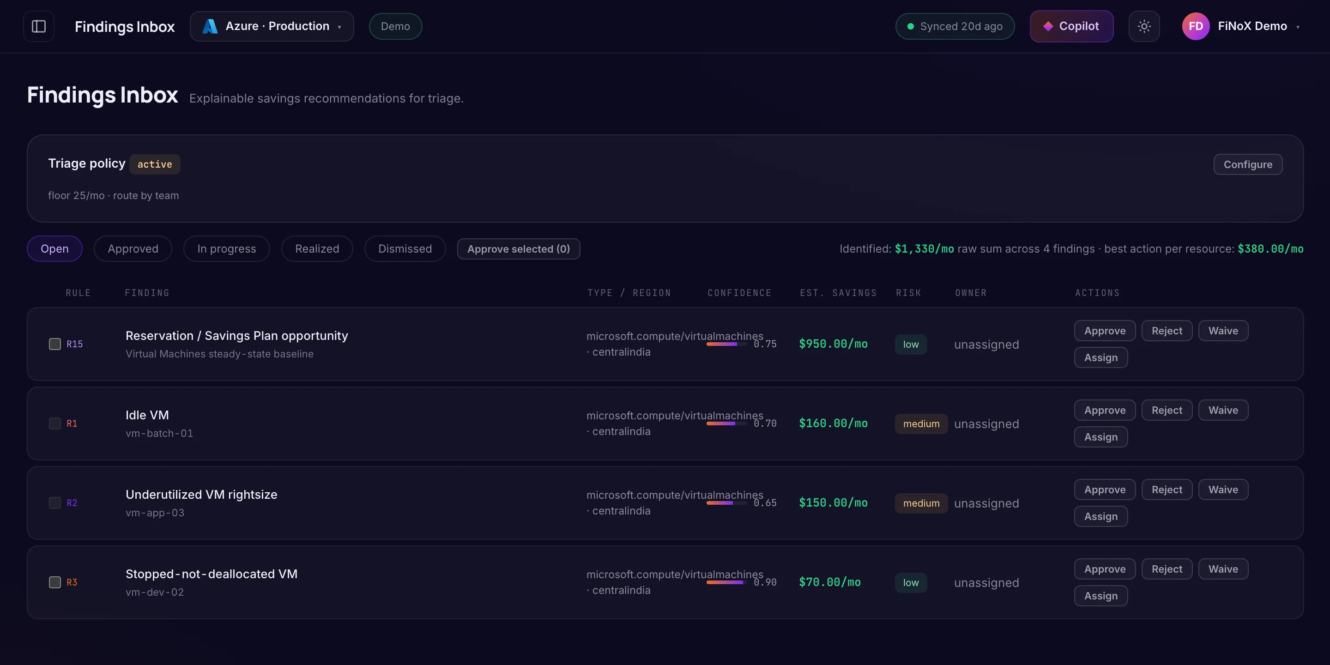Waive the Idle VM finding
1330x665 pixels.
coord(1223,411)
